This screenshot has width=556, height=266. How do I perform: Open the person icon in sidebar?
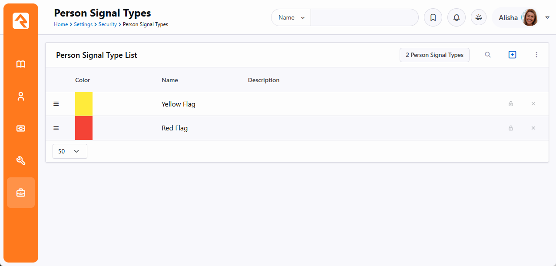tap(21, 96)
